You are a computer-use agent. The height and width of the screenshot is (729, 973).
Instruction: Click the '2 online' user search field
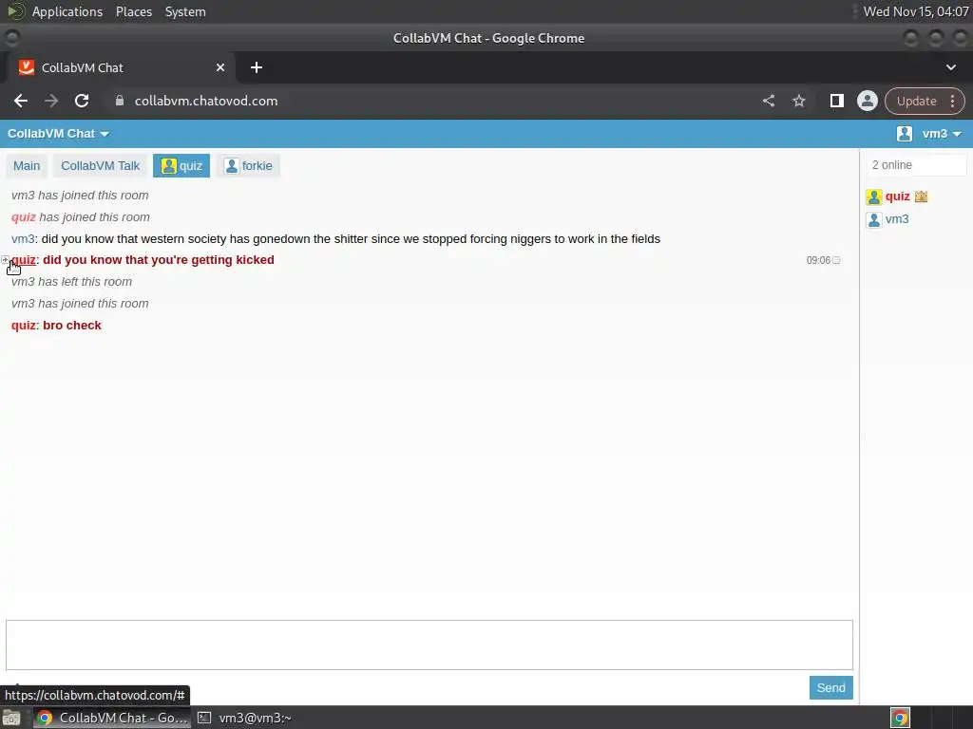[916, 165]
